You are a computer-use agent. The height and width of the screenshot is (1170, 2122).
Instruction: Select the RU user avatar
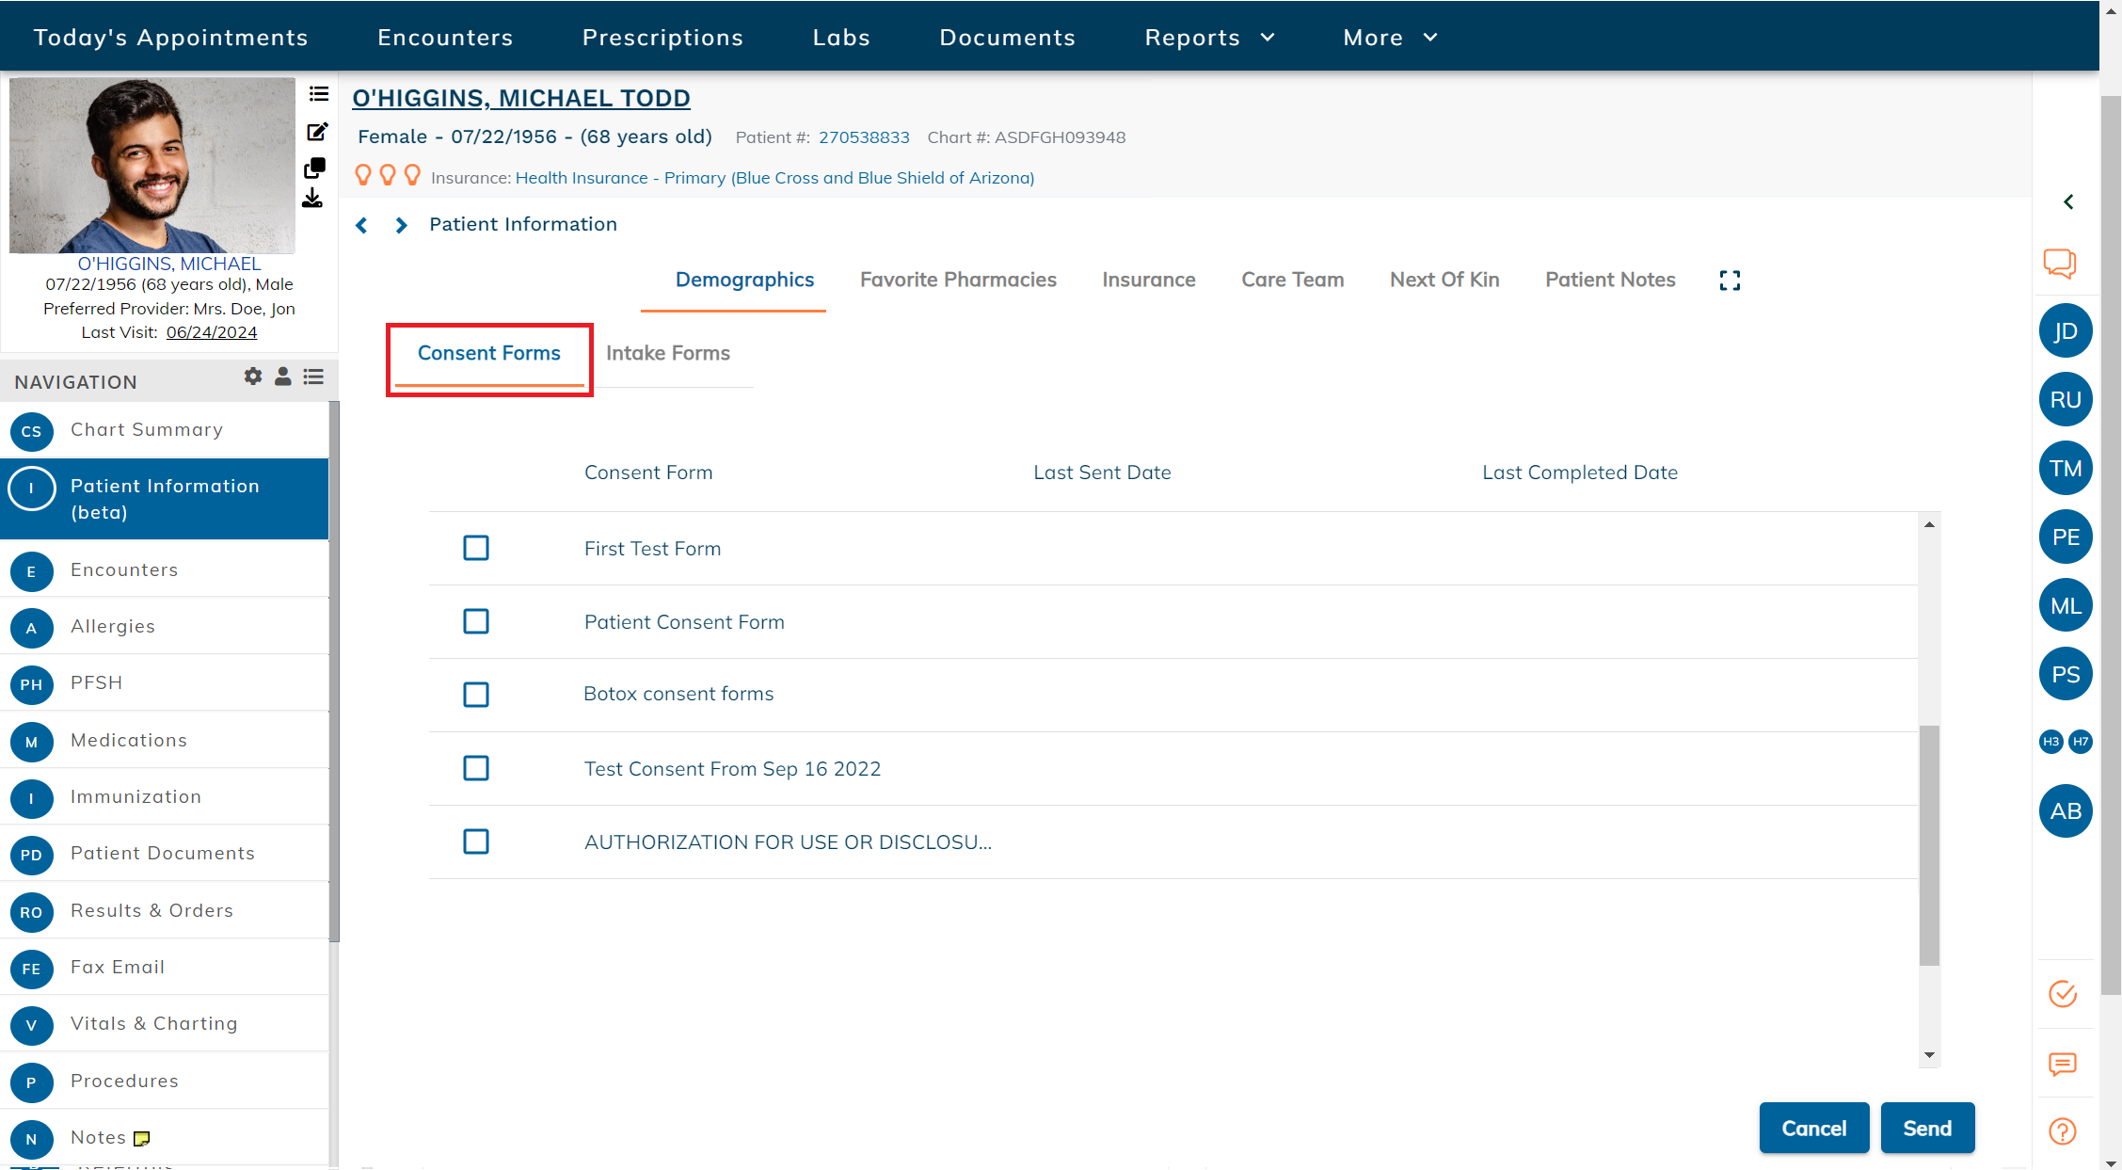point(2066,400)
